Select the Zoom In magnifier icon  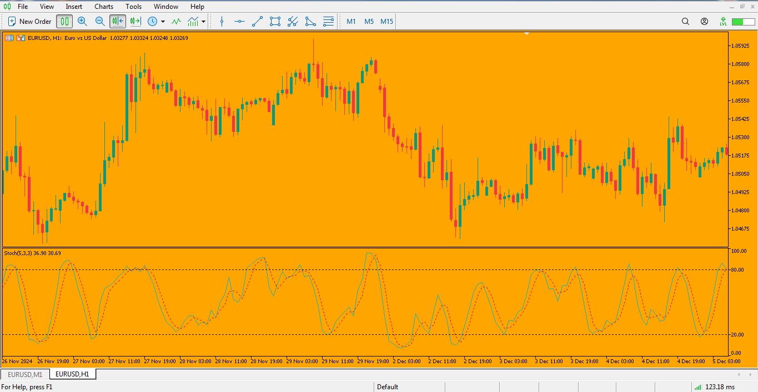[x=83, y=21]
